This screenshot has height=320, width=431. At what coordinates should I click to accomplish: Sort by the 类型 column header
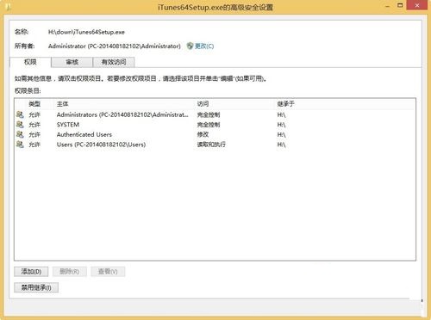tap(34, 104)
